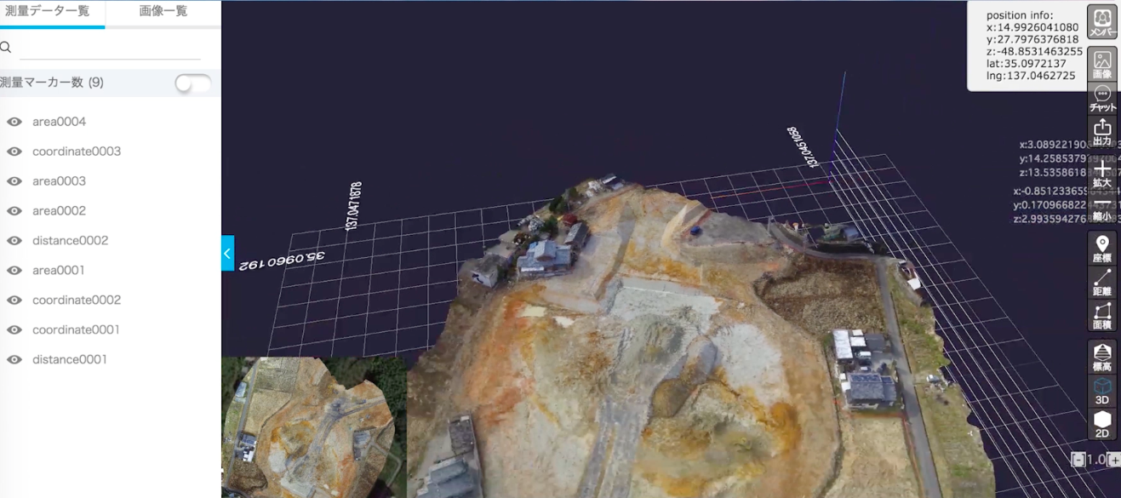Open the チャット (chat) icon
The image size is (1121, 498).
click(x=1102, y=99)
